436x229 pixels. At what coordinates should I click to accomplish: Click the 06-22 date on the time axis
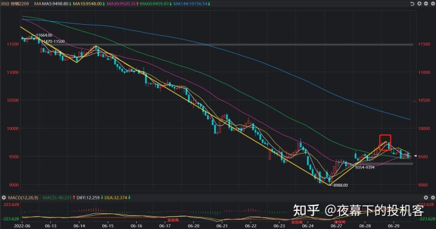(251, 226)
